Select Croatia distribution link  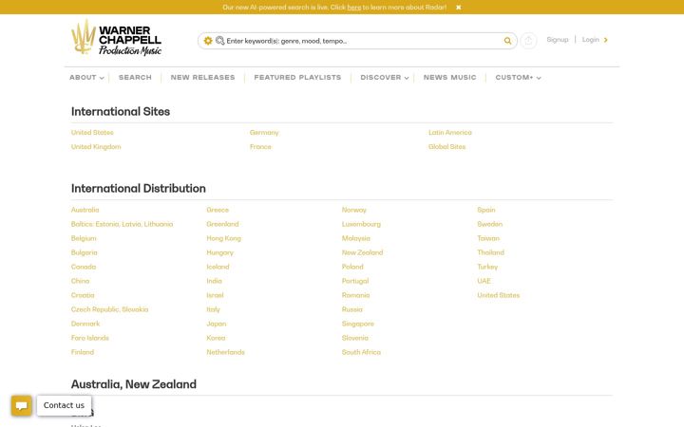pos(83,295)
